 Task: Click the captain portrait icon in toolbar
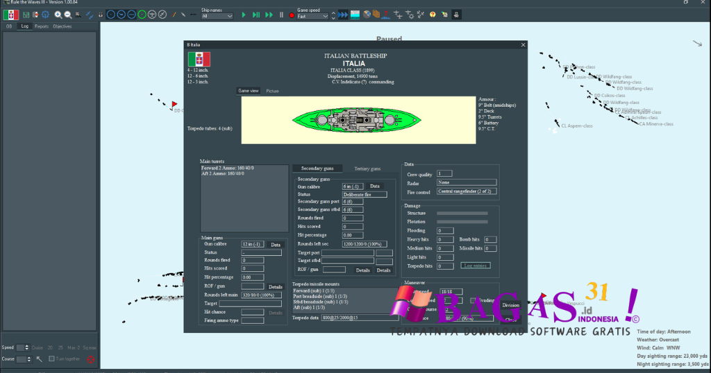457,15
